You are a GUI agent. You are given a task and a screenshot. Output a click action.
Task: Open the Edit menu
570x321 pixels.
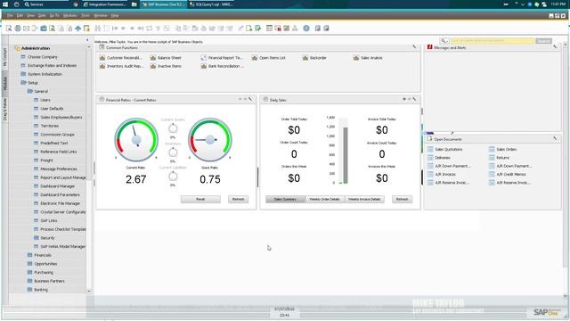coord(20,16)
